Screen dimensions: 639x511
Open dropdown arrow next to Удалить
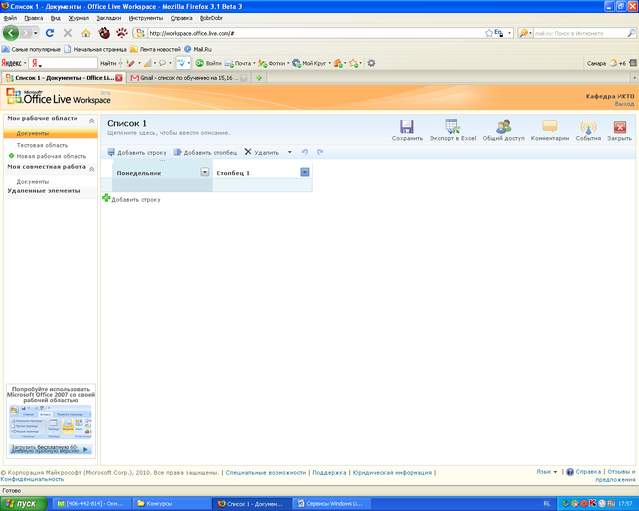coord(290,152)
